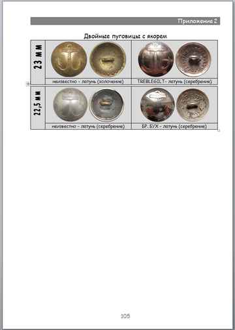Select the gold button back side image
The width and height of the screenshot is (235, 330).
[108, 60]
